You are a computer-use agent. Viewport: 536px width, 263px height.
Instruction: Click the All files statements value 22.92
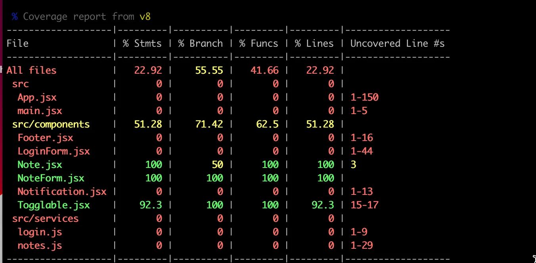click(x=148, y=71)
